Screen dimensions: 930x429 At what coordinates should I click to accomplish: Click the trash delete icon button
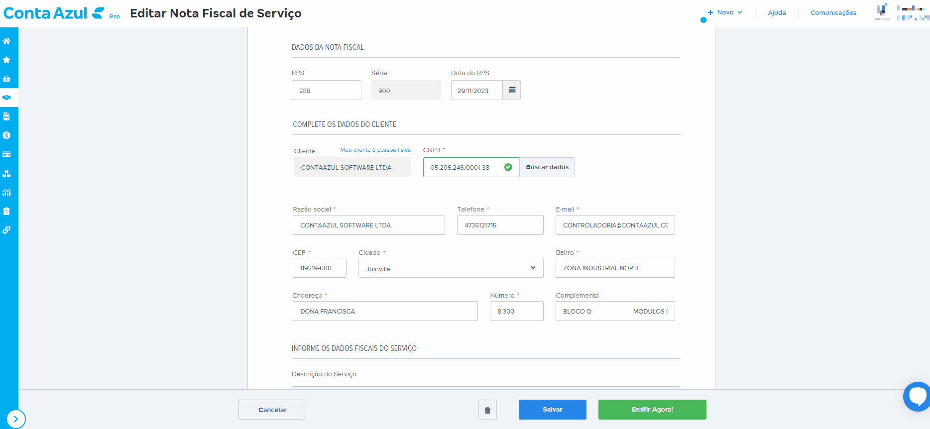pos(487,410)
